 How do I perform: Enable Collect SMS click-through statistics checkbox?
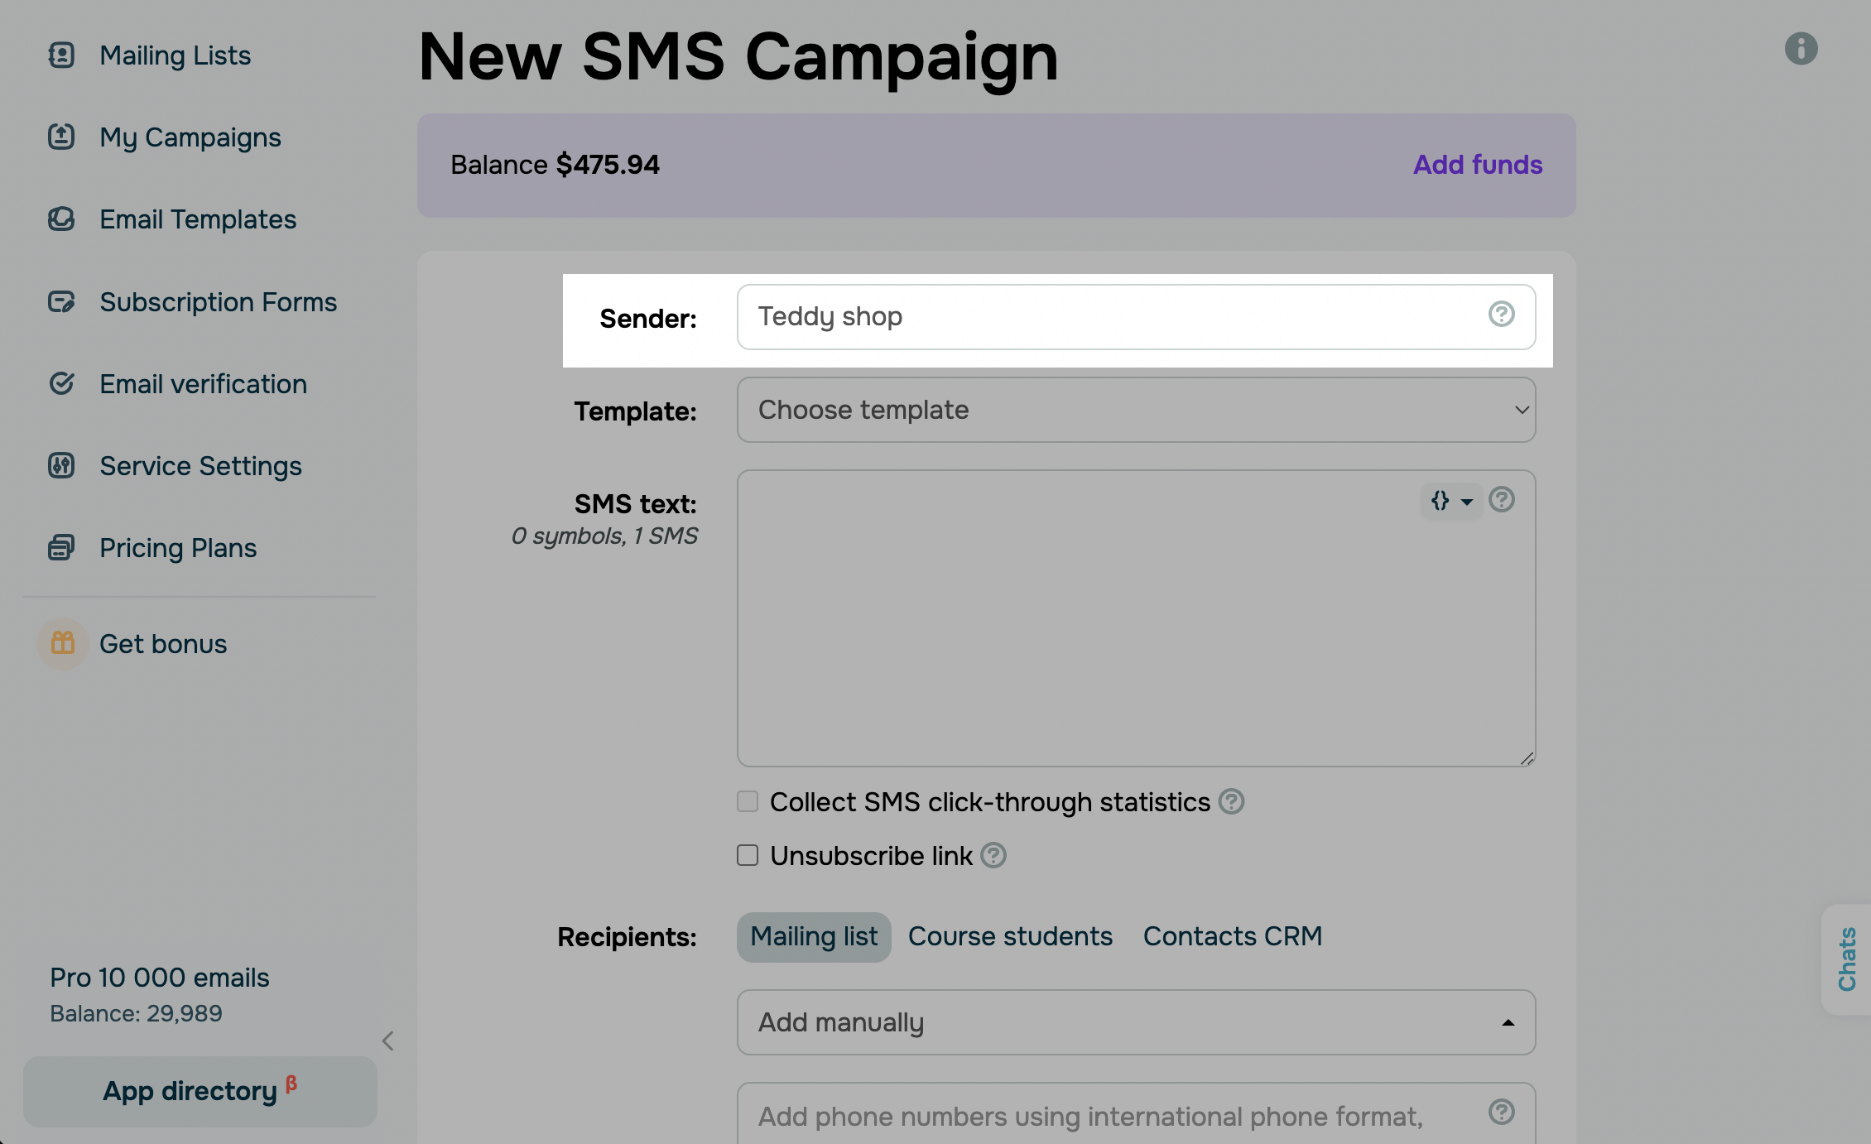748,801
